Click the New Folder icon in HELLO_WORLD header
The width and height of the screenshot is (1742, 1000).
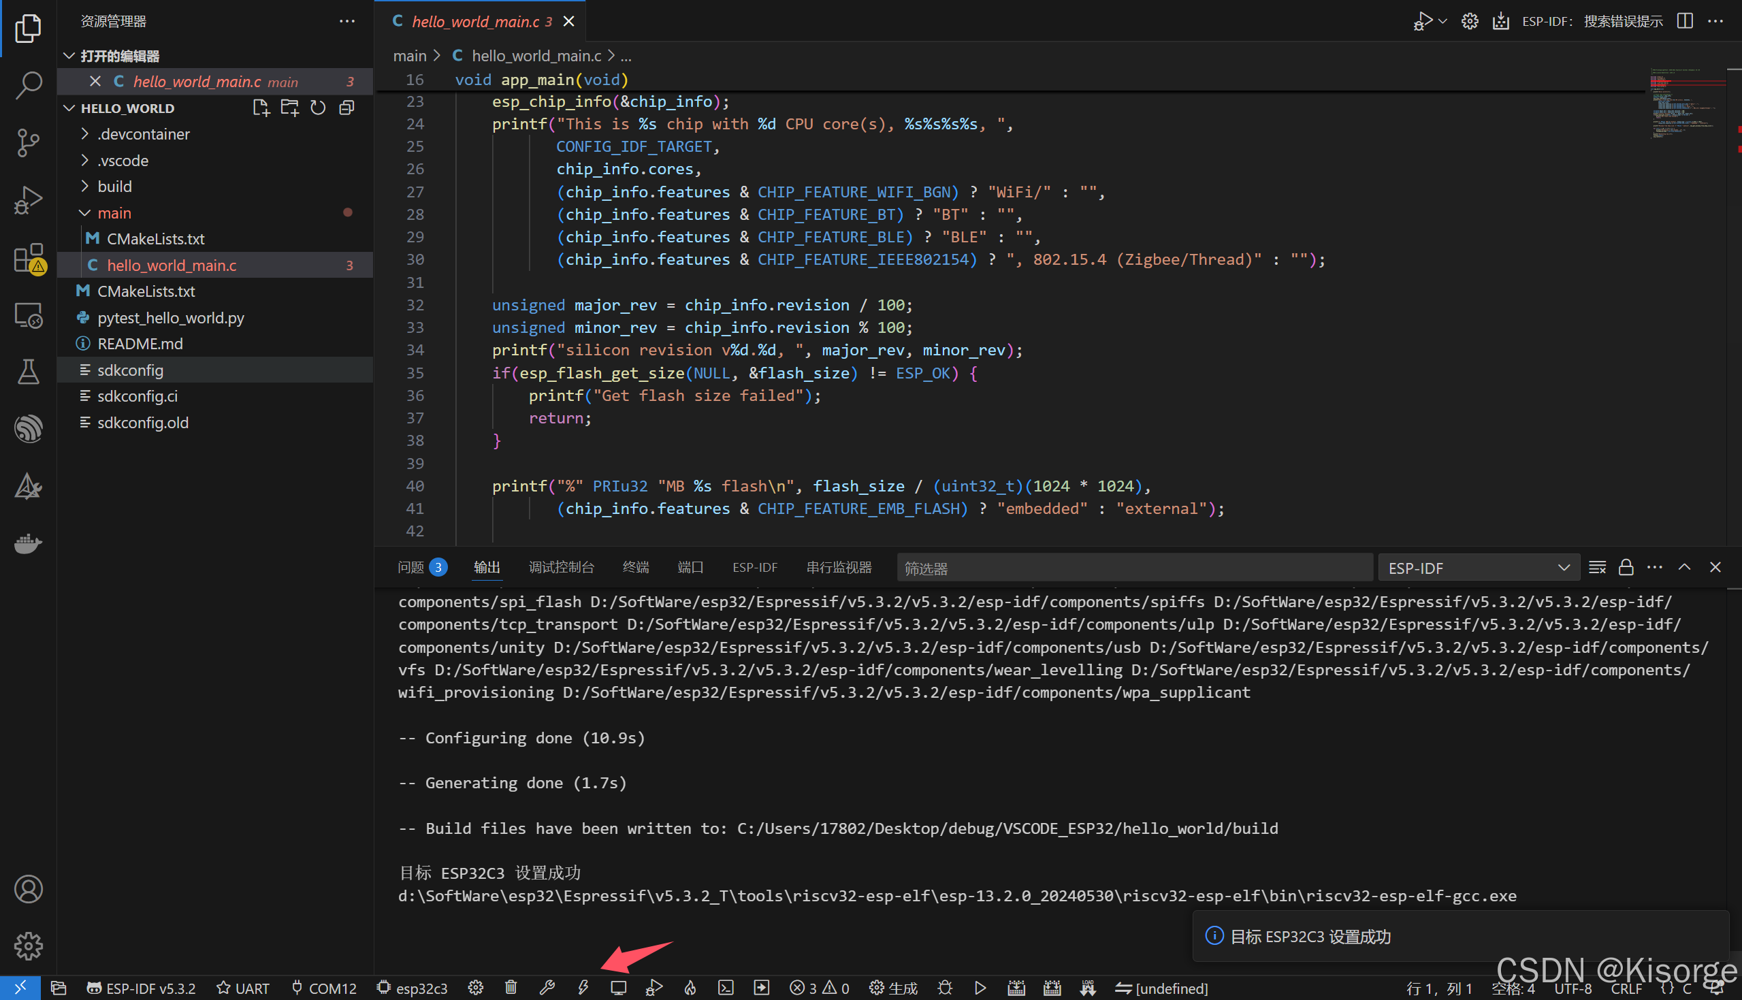pyautogui.click(x=290, y=108)
